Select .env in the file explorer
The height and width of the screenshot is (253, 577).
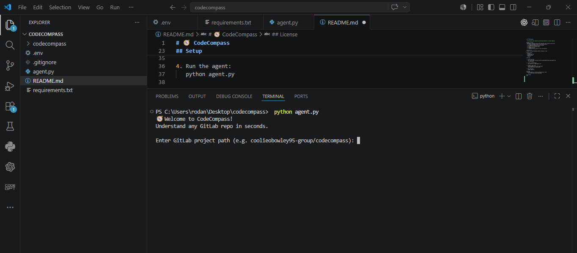coord(83,53)
